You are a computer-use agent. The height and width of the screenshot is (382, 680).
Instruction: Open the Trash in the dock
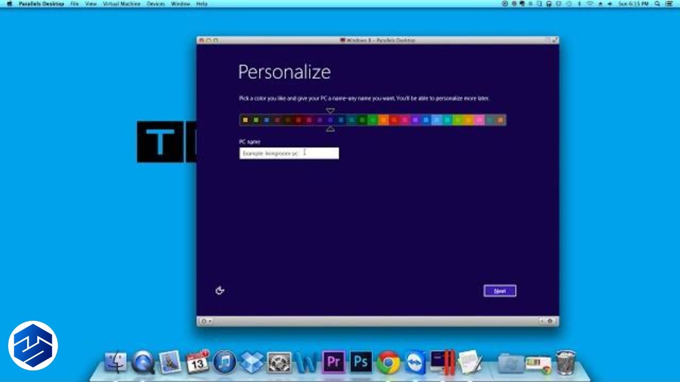566,362
